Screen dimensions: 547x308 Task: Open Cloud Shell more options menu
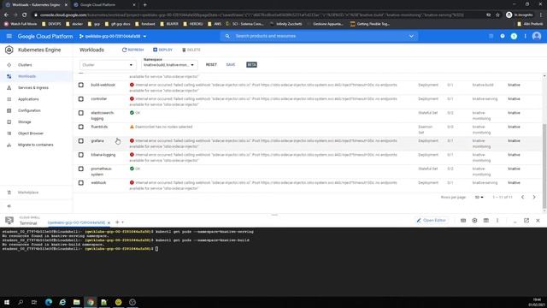(x=497, y=221)
